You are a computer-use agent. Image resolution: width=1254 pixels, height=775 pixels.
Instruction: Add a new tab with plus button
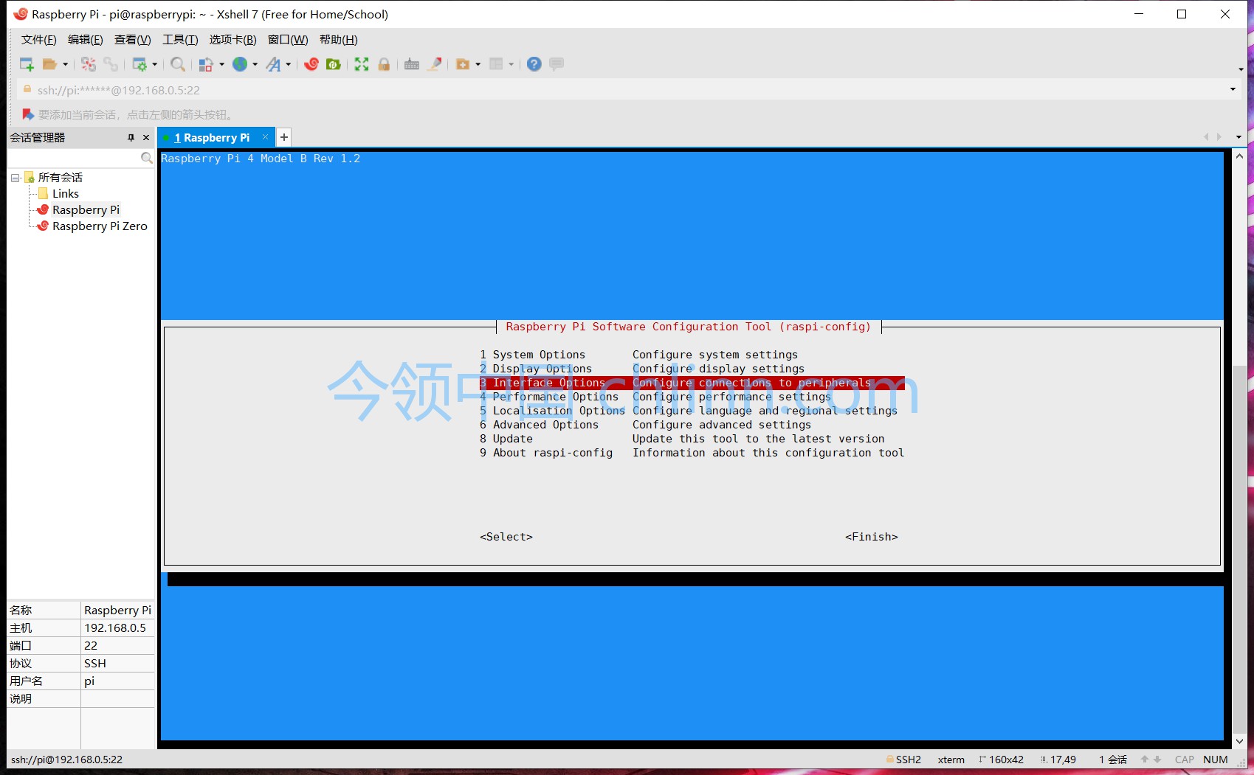284,137
